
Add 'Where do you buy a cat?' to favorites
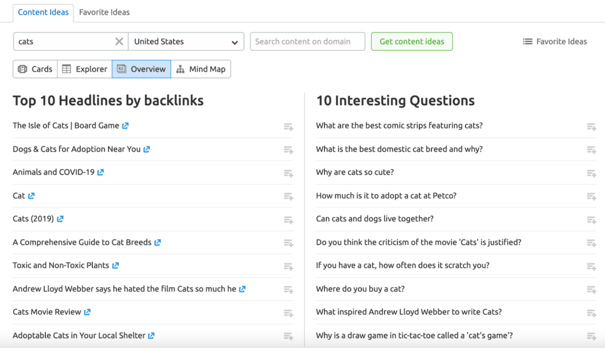pos(591,290)
